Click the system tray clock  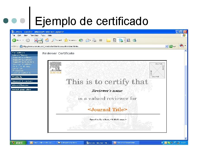pyautogui.click(x=183, y=143)
